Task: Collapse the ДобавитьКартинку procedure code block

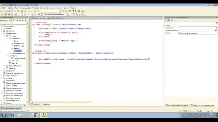Action: [33, 25]
